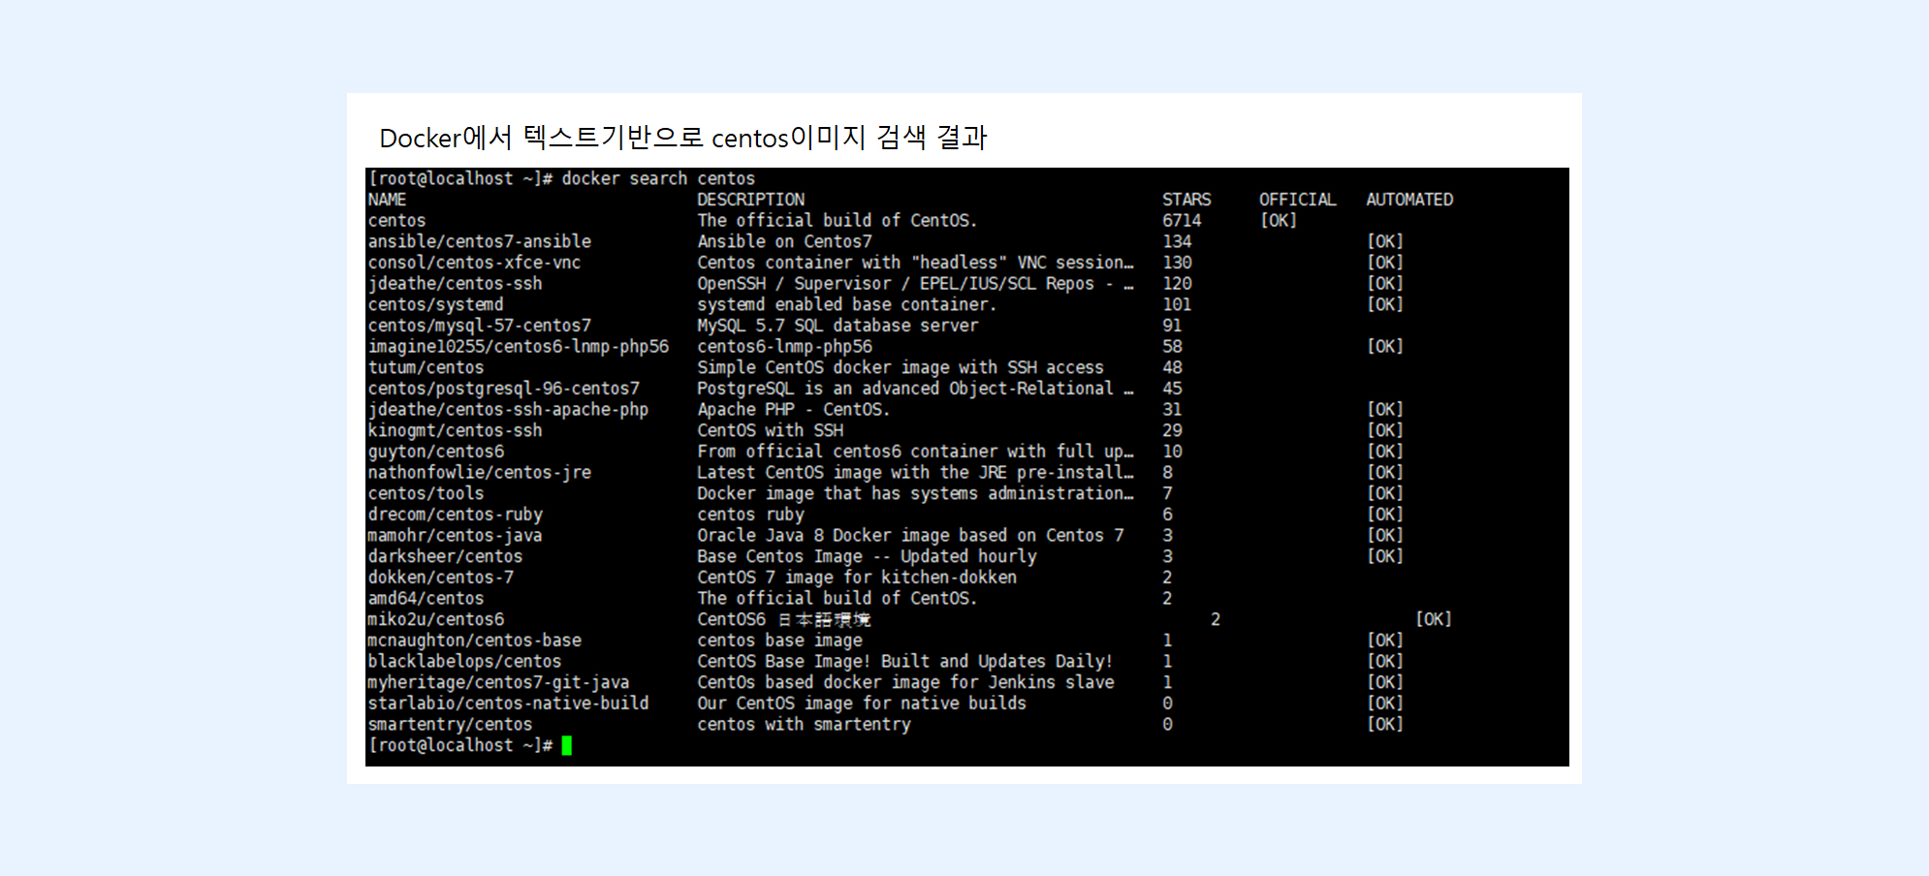The image size is (1929, 876).
Task: Click 'tutum/centos' image name
Action: 426,367
